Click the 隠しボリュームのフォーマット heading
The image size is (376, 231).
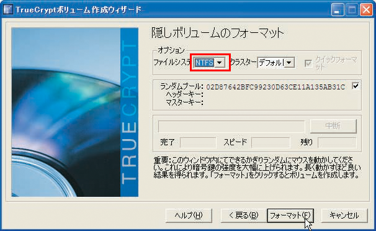[x=218, y=33]
